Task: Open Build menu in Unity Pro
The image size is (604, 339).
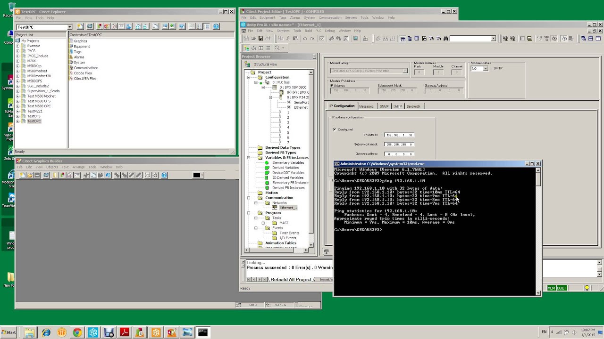Action: click(308, 31)
